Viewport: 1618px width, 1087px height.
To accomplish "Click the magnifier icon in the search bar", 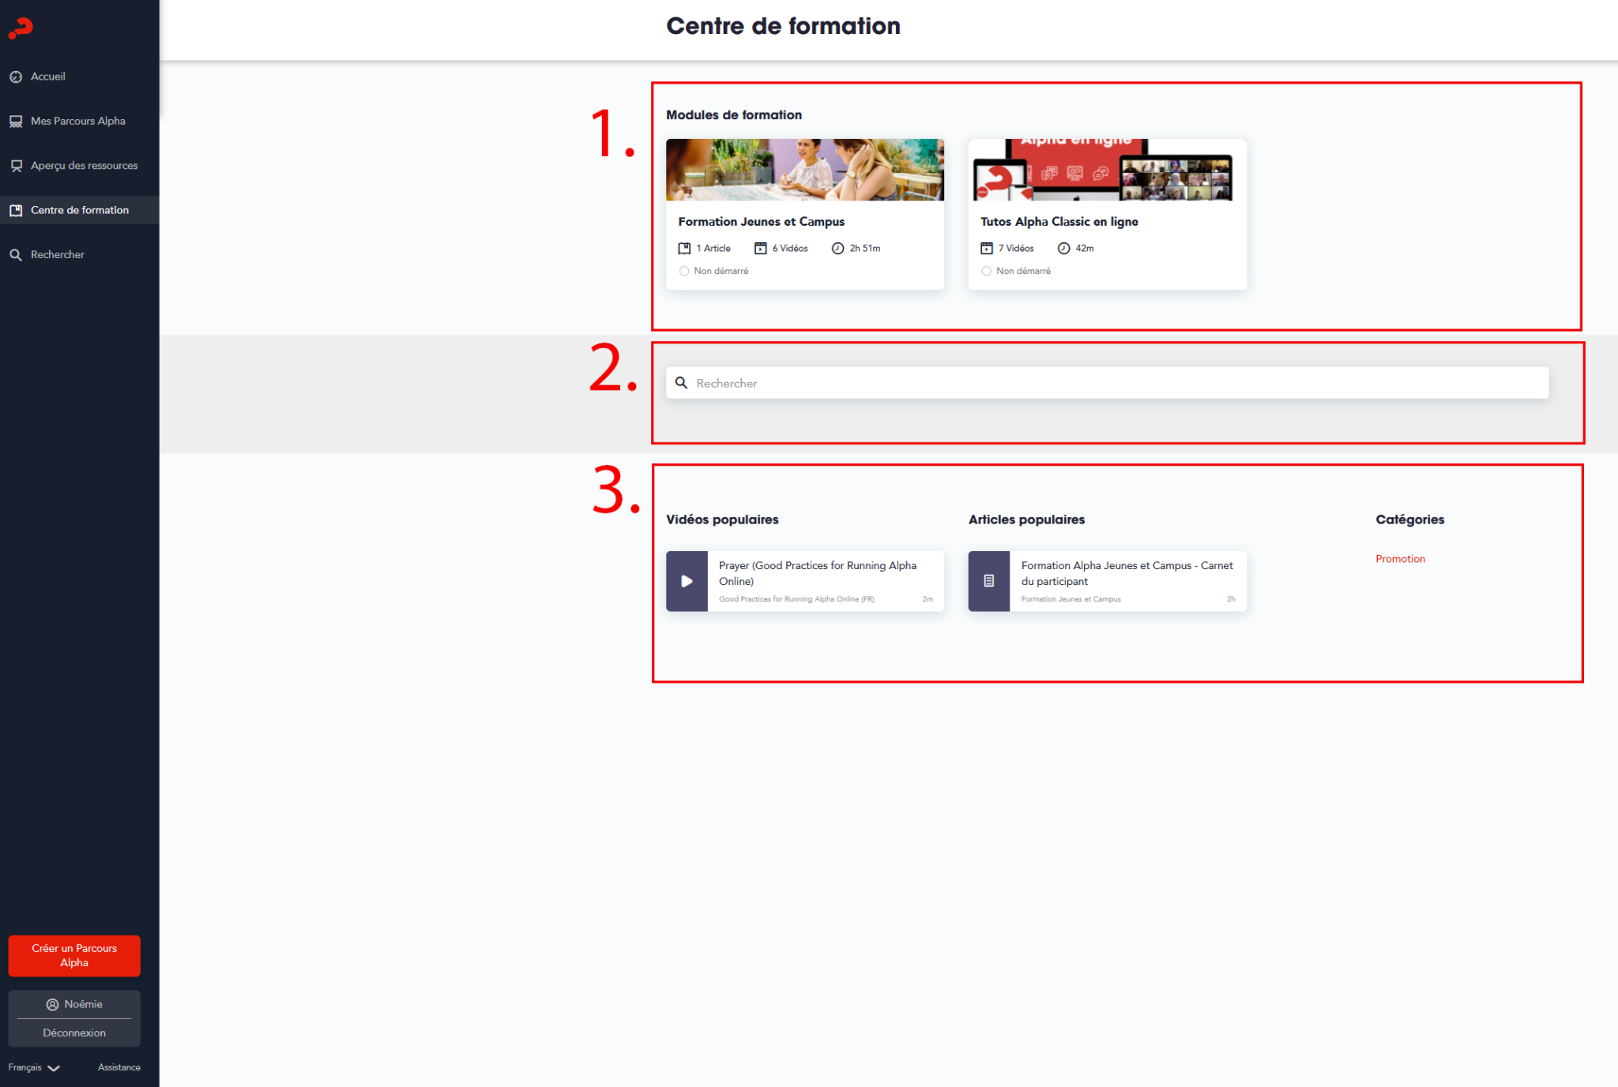I will point(681,383).
